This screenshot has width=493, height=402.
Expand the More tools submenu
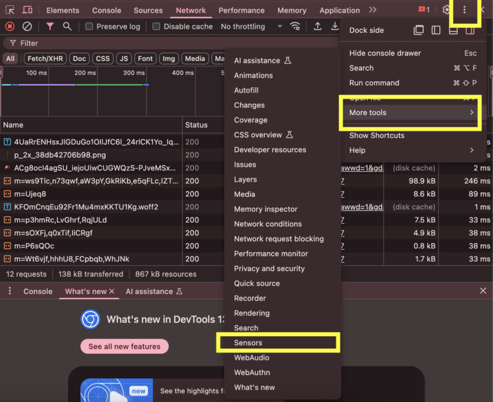tap(411, 112)
